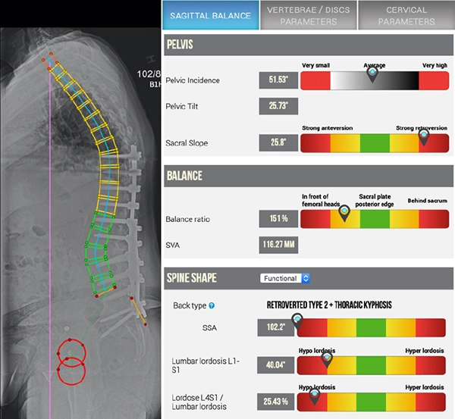Click the SSA gauge marker pin
This screenshot has height=419, width=455.
[x=296, y=322]
